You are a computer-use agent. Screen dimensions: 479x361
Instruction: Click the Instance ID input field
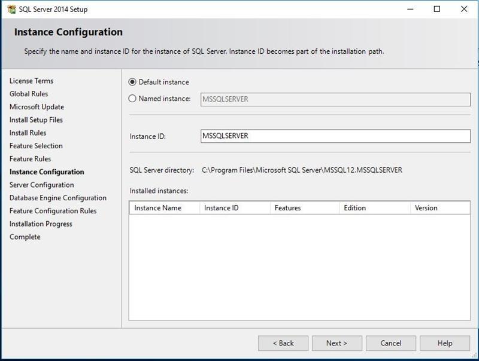pos(335,136)
